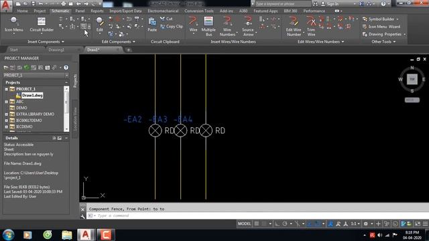
Task: Toggle ortho mode in status bar
Action: point(277,224)
